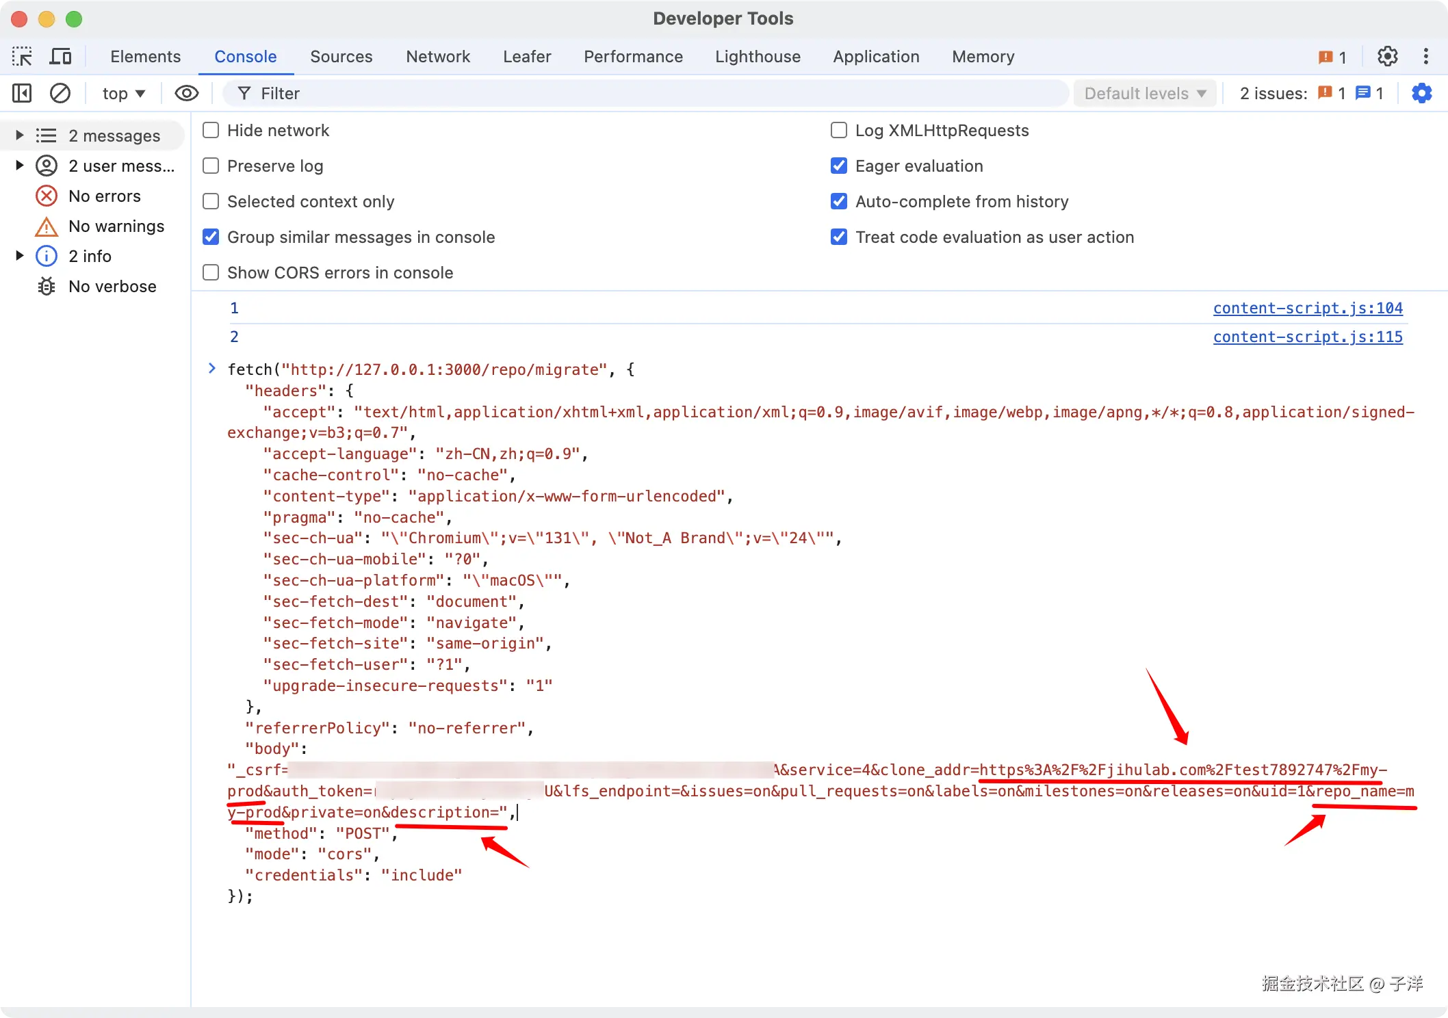The image size is (1448, 1018).
Task: Open the Default levels dropdown
Action: click(x=1145, y=93)
